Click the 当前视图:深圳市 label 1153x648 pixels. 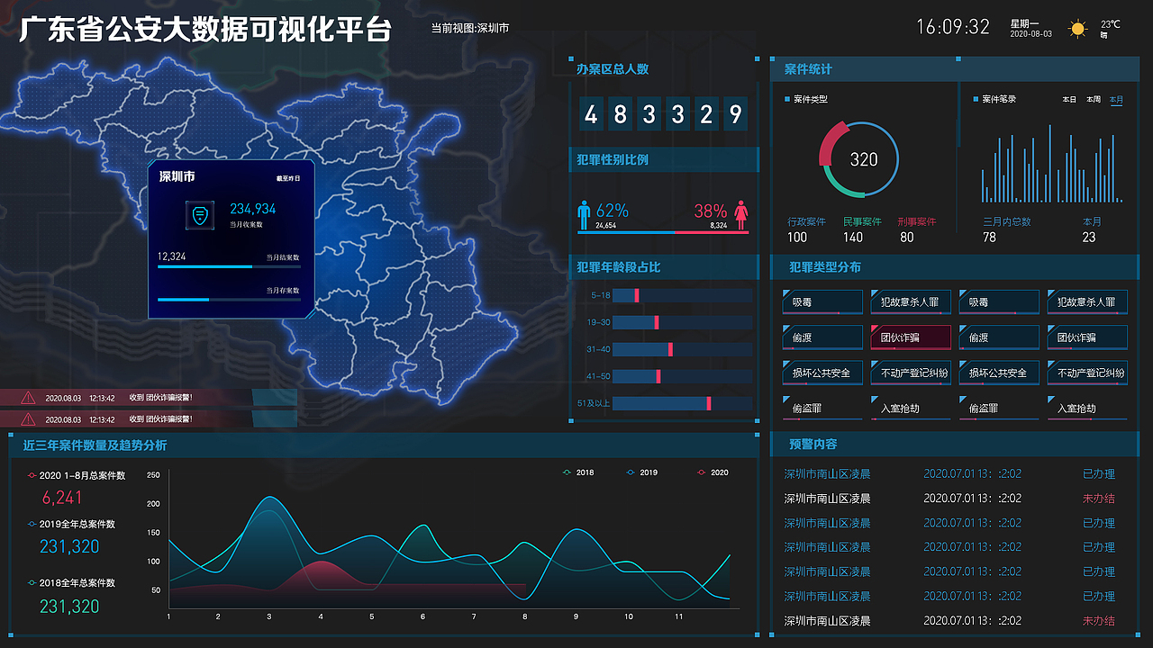[470, 29]
